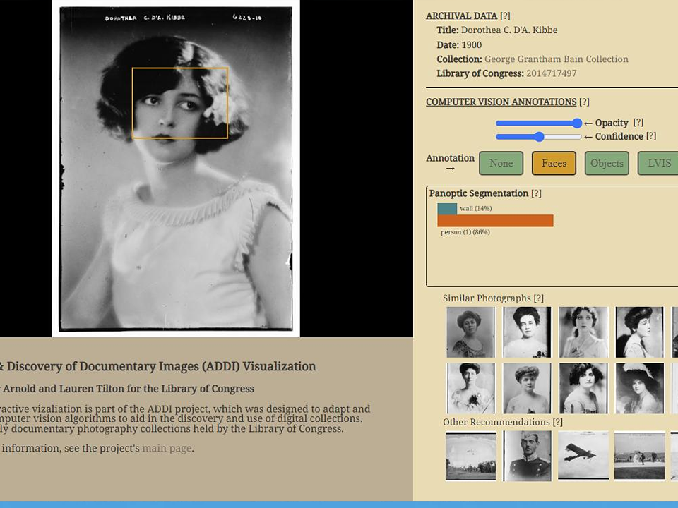The width and height of the screenshot is (678, 508).
Task: Open the field landscape recommendation thumbnail
Action: 471,456
